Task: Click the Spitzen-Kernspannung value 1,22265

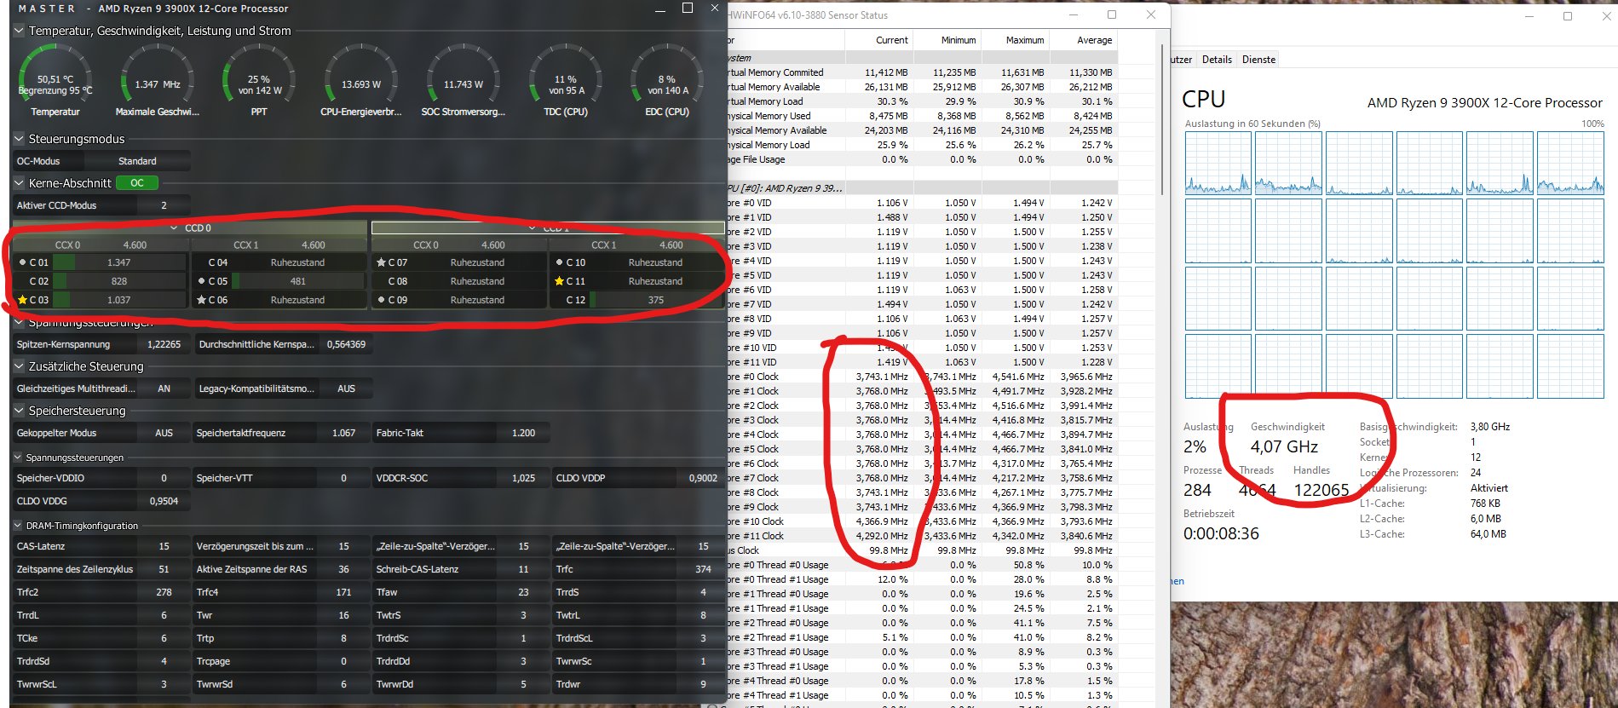Action: (164, 344)
